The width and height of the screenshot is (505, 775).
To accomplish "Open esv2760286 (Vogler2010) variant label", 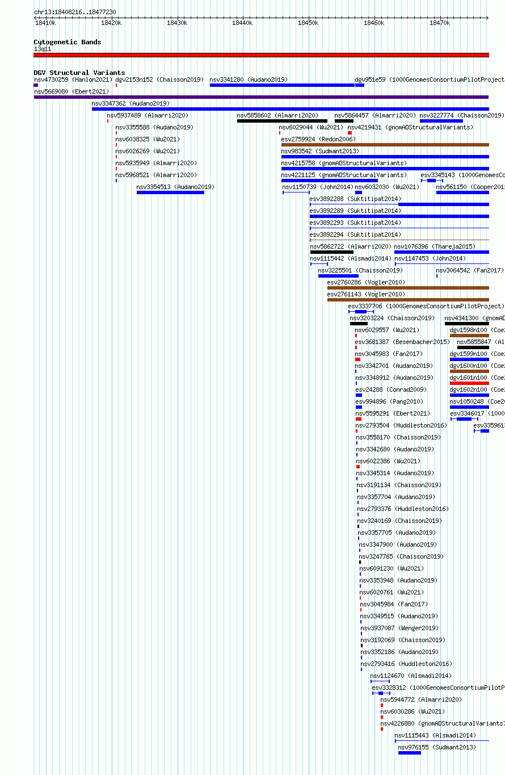I will 366,282.
